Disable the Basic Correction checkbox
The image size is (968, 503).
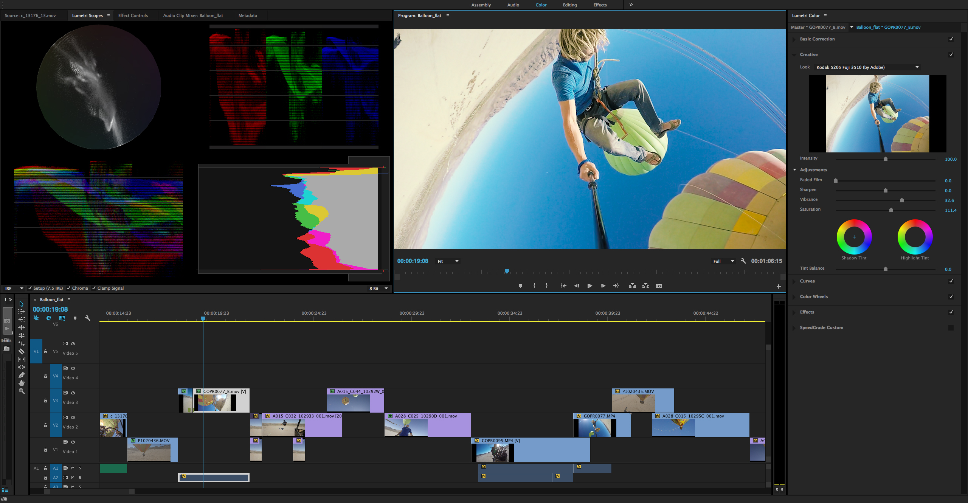pos(951,39)
